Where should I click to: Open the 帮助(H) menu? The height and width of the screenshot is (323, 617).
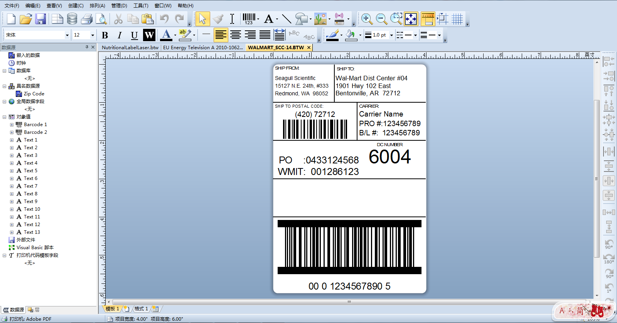[185, 6]
